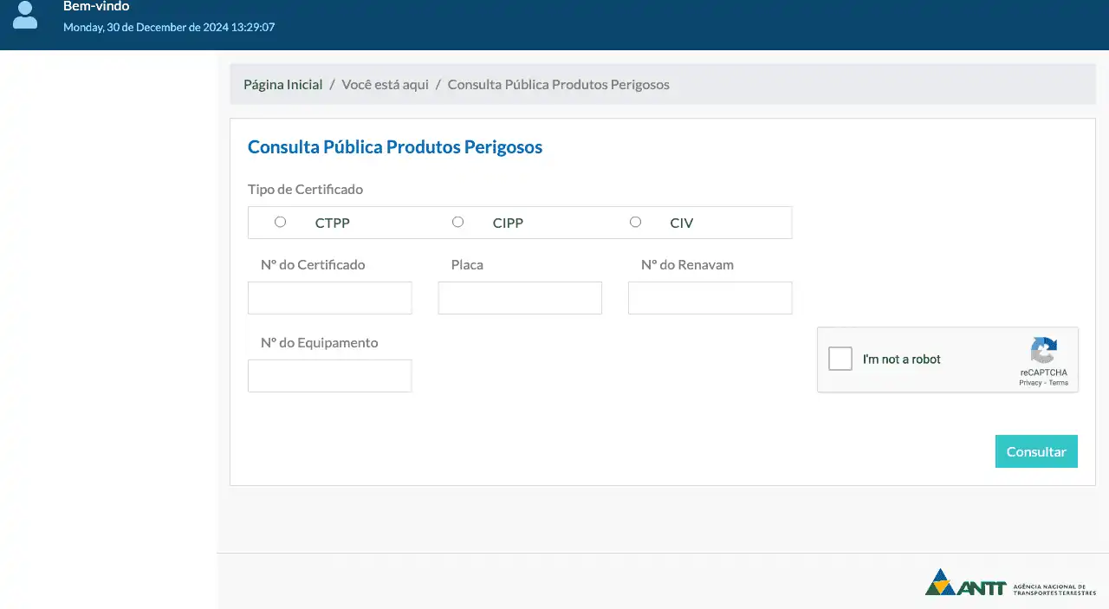Select the CIPP radio option

point(457,222)
